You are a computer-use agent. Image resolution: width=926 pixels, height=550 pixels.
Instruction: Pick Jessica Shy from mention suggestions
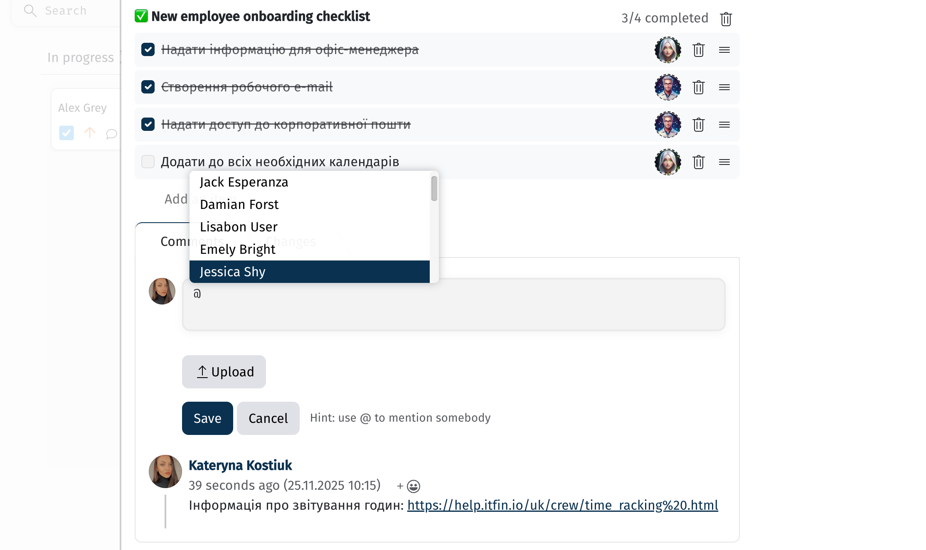tap(232, 272)
